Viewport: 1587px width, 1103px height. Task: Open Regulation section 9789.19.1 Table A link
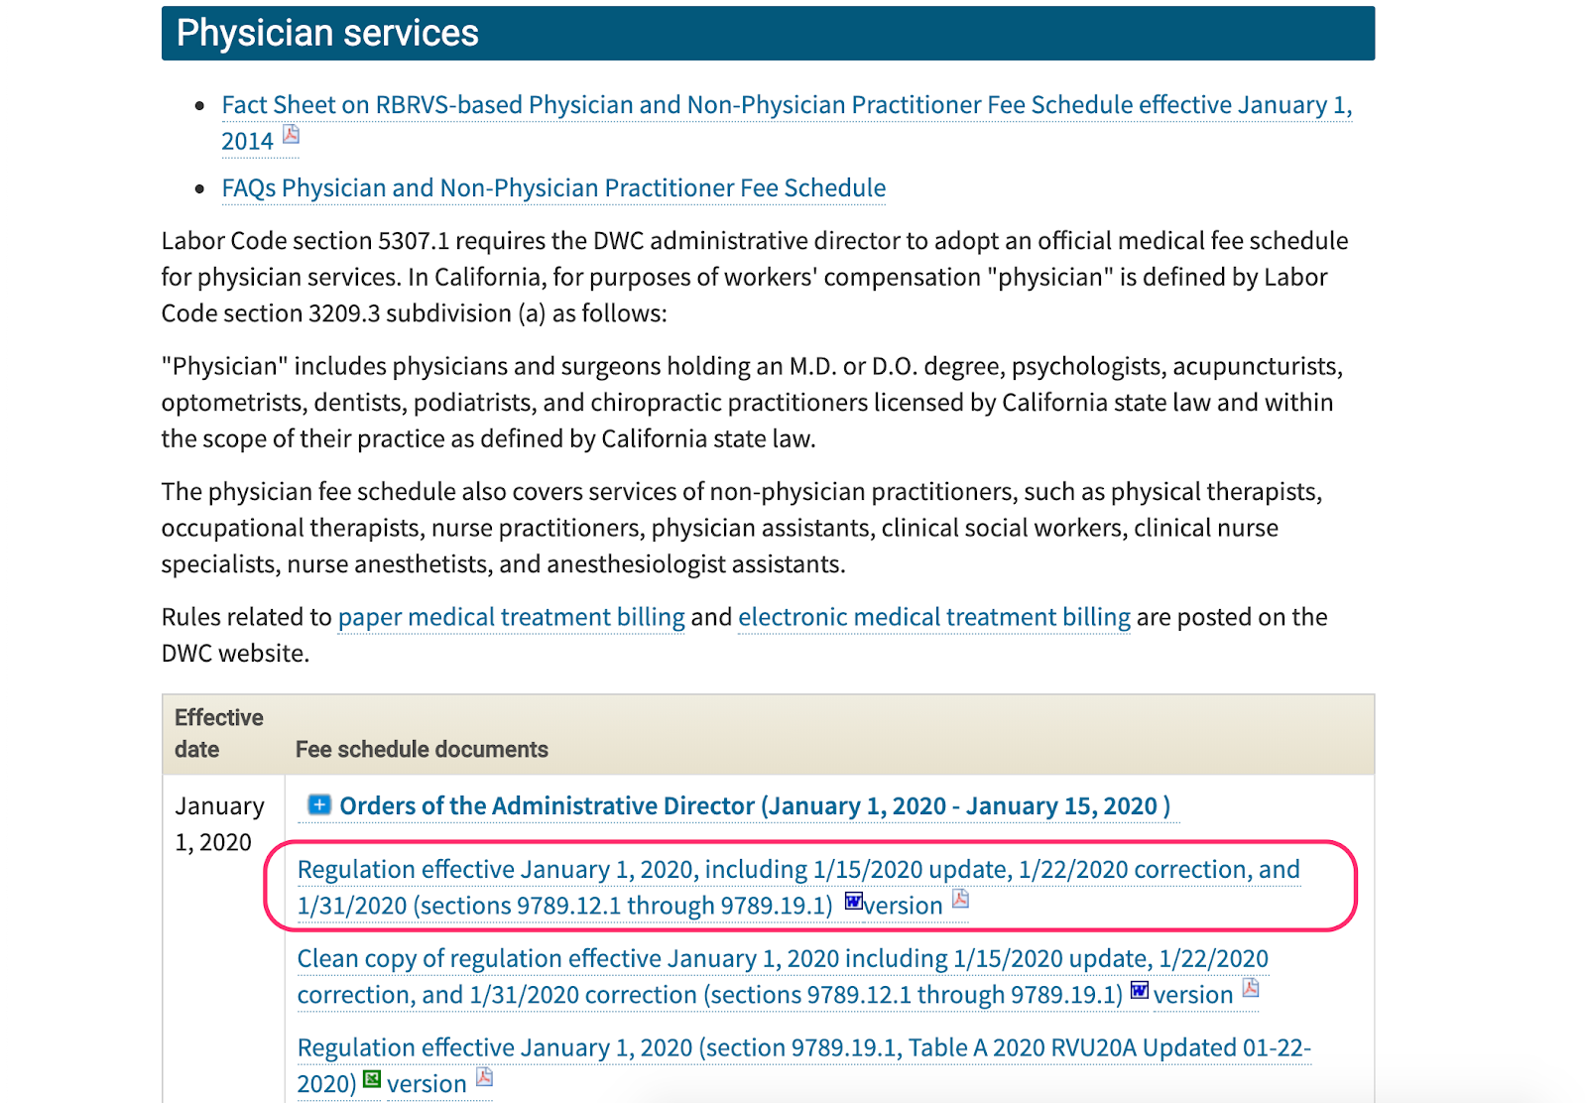[x=804, y=1065]
